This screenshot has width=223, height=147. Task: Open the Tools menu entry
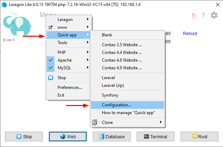coord(68,43)
